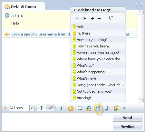Open the blue T font settings icon

click(62, 108)
